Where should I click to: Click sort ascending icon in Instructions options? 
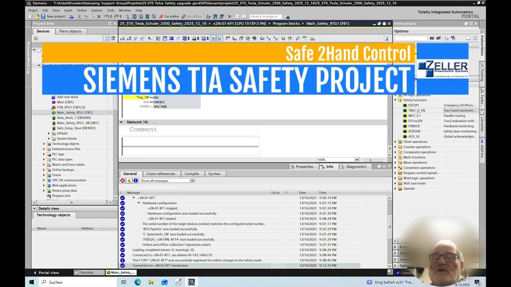(432, 38)
